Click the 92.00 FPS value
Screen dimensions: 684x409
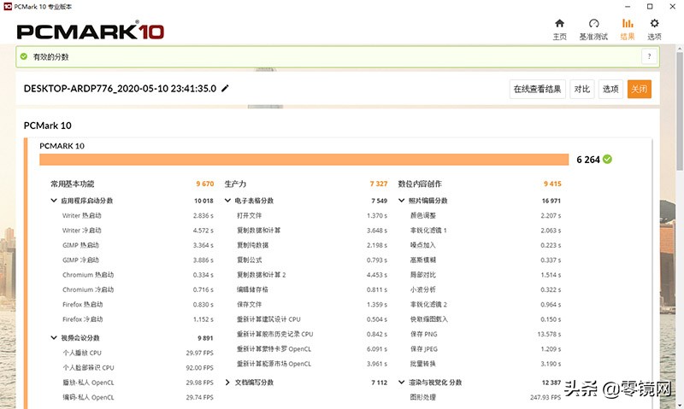(x=199, y=368)
